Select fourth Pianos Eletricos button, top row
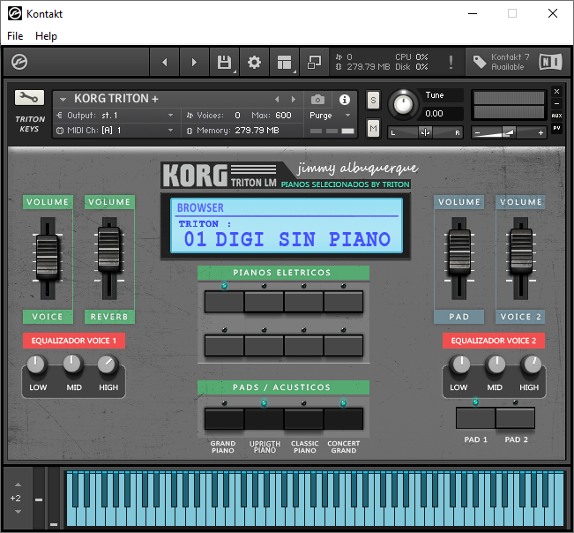This screenshot has height=533, width=574. click(343, 302)
